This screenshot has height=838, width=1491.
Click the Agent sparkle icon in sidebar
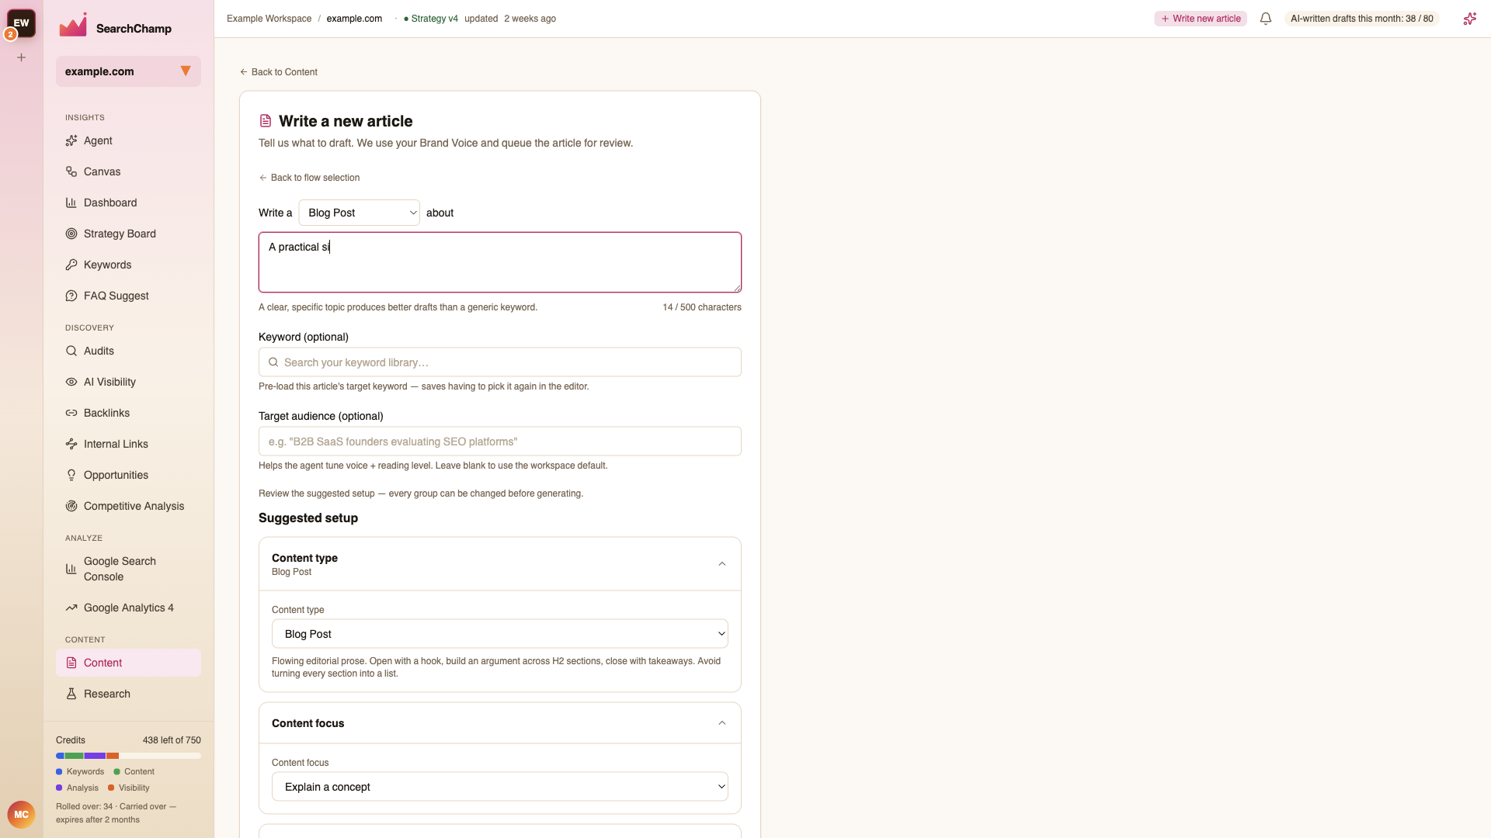71,140
